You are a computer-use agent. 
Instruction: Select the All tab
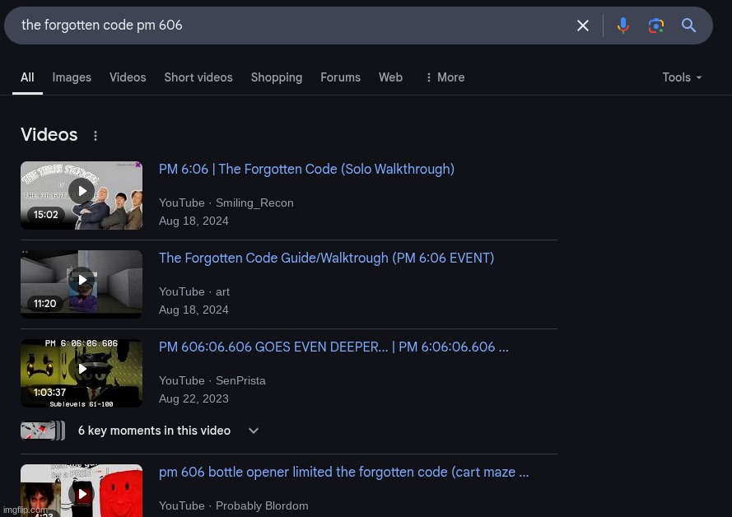pos(27,77)
